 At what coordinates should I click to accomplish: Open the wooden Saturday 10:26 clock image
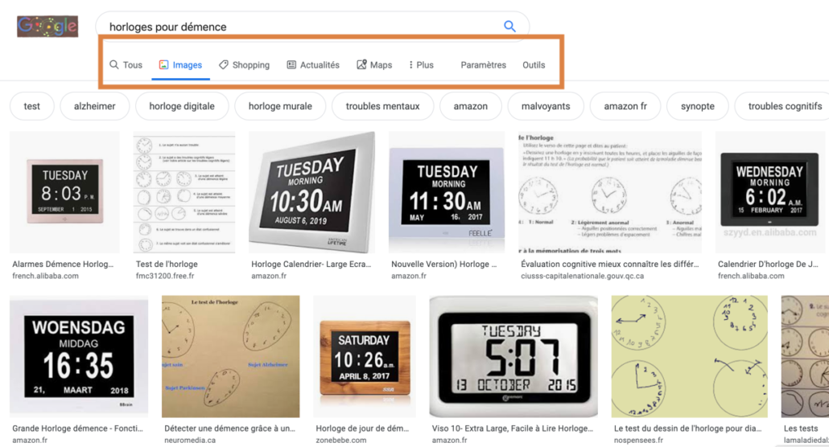point(364,357)
